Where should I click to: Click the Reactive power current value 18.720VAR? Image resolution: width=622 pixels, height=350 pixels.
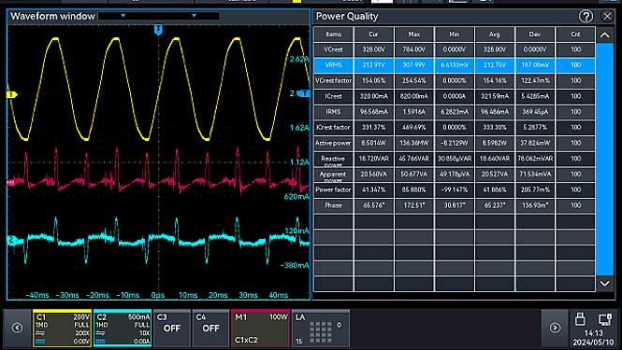[374, 159]
